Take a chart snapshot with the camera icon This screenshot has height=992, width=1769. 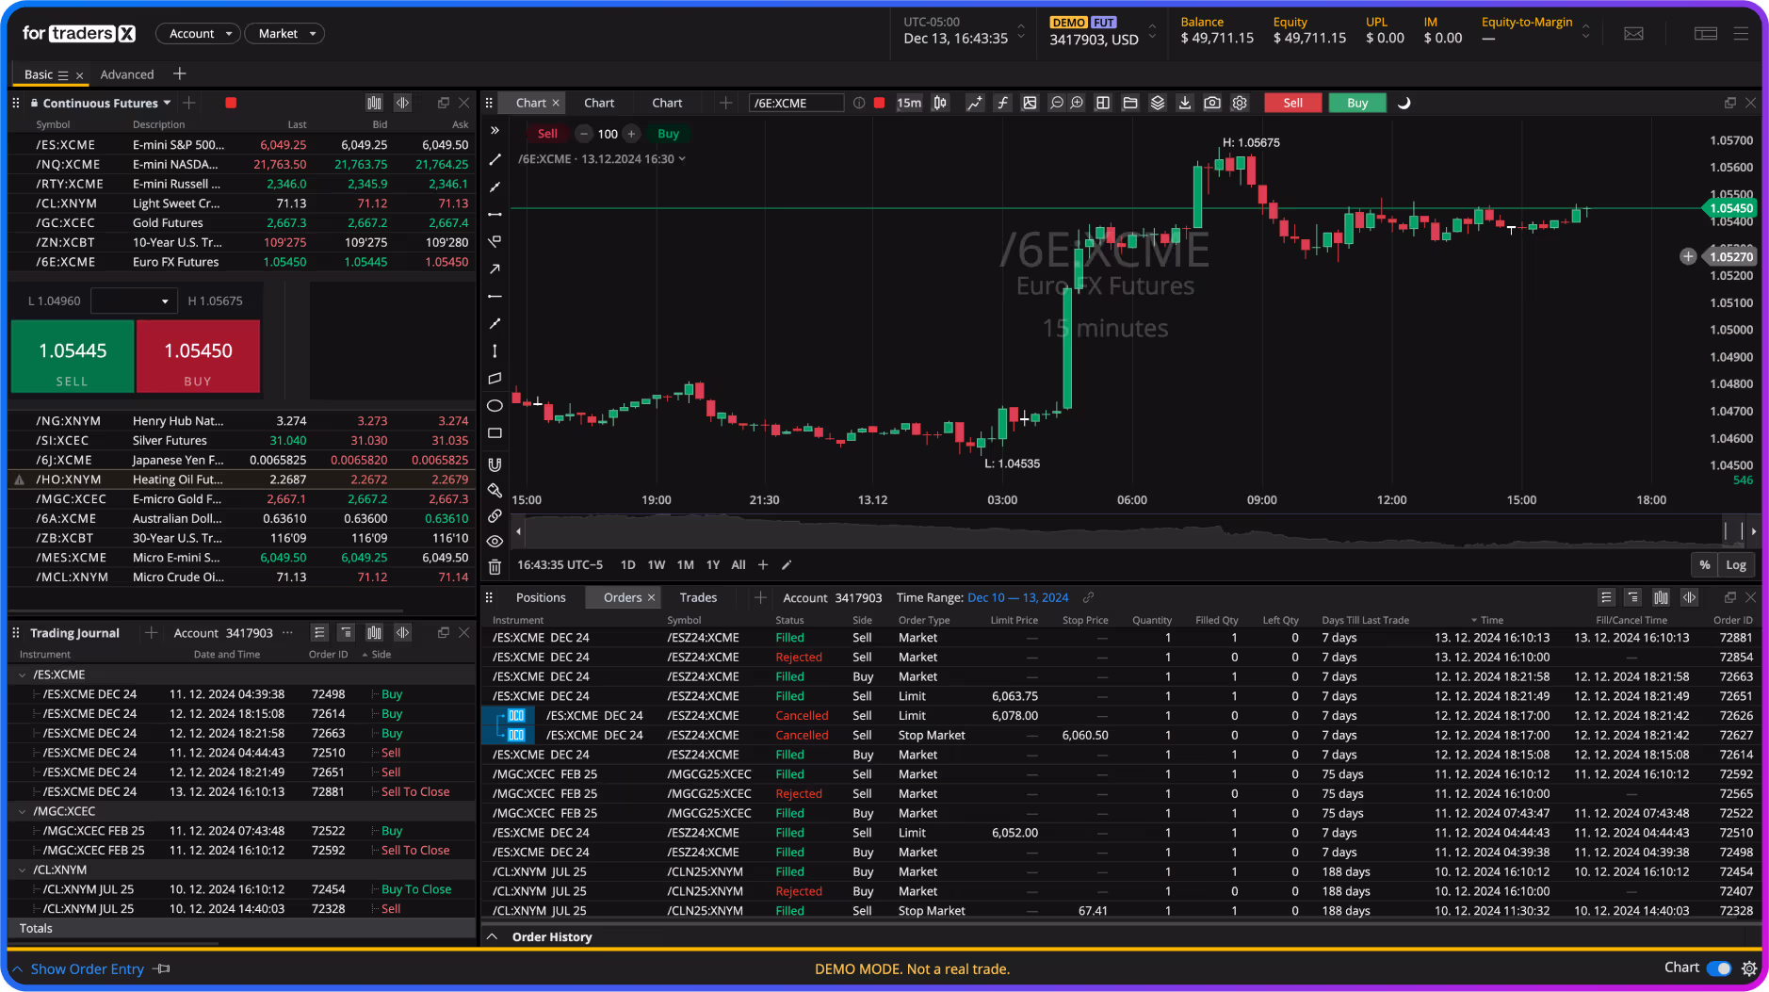1212,103
